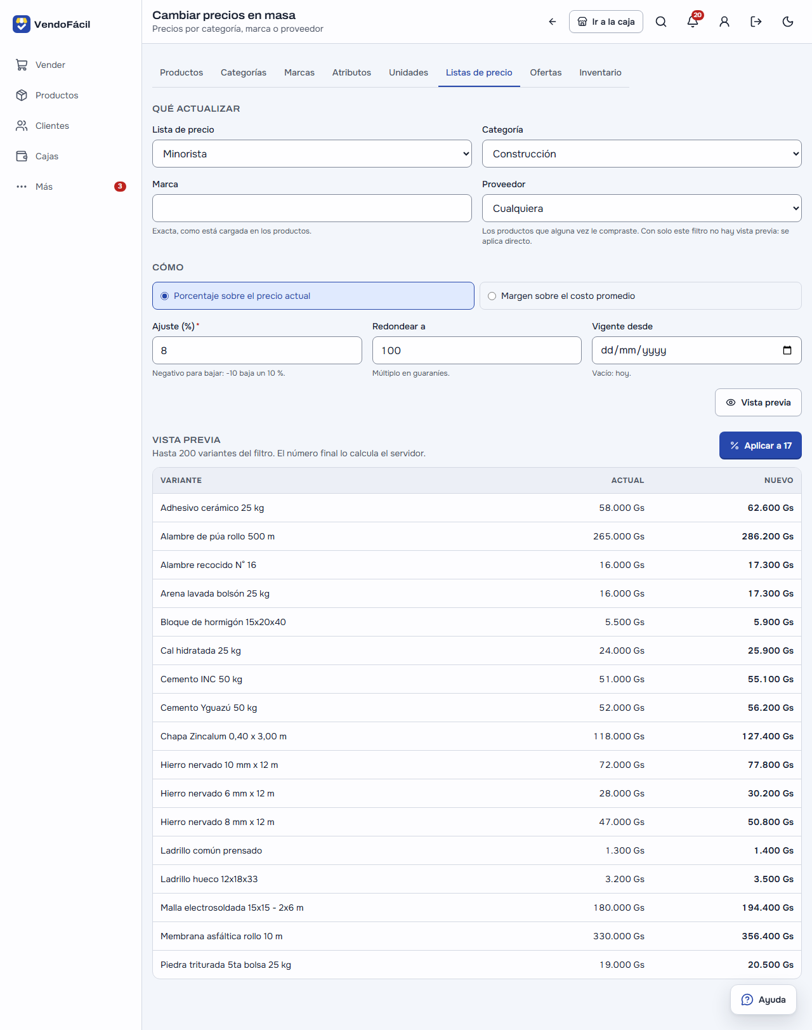Click the Marca input field
Viewport: 812px width, 1030px height.
coord(312,208)
